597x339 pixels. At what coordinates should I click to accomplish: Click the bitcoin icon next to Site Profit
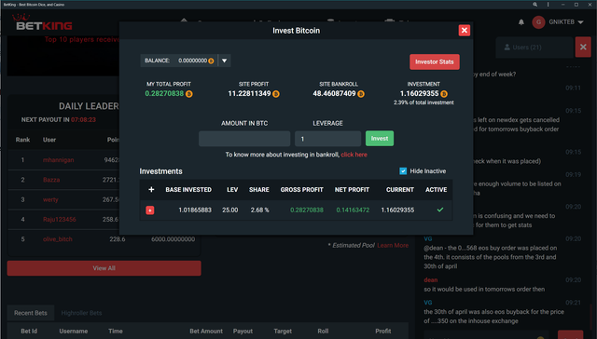click(276, 94)
